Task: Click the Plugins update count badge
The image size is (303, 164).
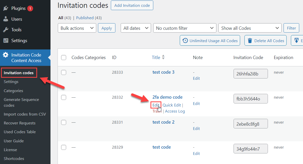Action: point(30,9)
